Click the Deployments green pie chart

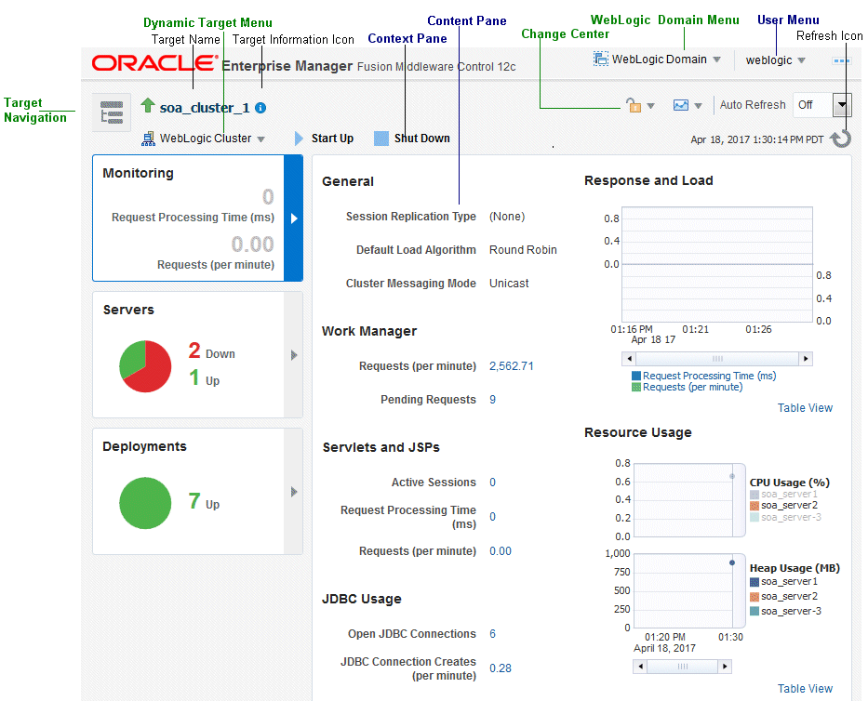click(145, 503)
